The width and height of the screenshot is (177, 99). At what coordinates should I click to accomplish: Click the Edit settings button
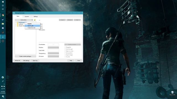point(26,61)
